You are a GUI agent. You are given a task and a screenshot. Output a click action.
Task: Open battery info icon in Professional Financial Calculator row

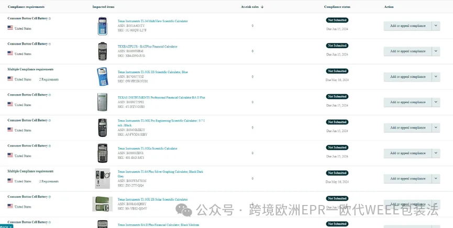point(50,95)
